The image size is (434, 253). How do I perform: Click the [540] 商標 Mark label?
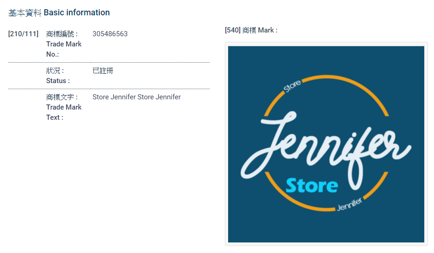point(251,30)
